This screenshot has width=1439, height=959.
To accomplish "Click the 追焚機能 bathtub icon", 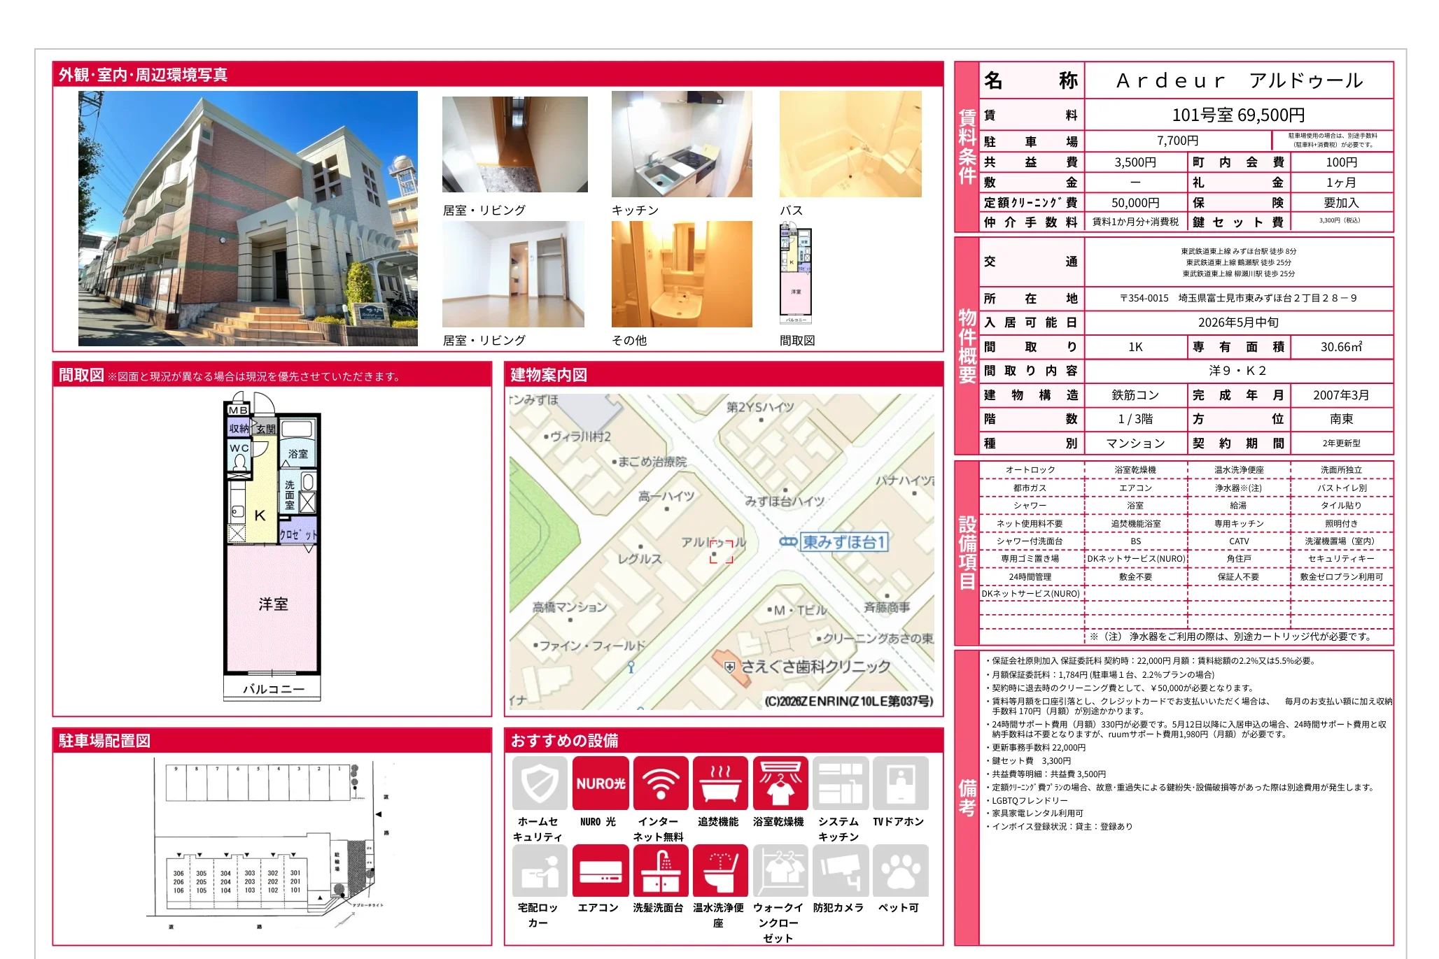I will [720, 783].
